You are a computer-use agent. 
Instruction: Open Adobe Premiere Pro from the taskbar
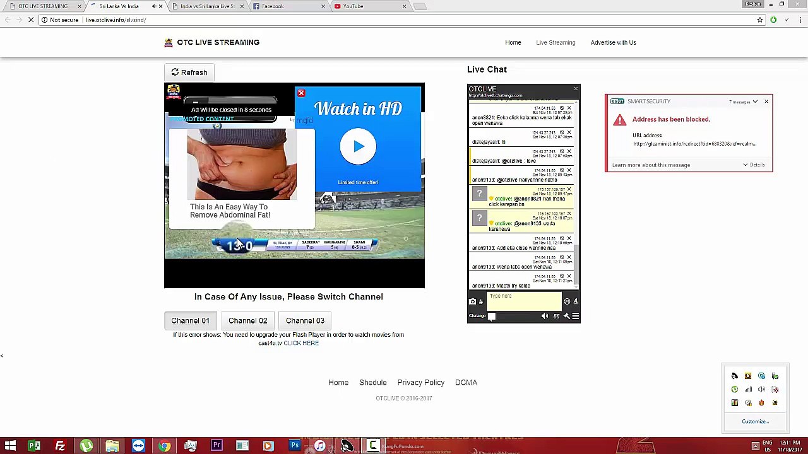(217, 446)
